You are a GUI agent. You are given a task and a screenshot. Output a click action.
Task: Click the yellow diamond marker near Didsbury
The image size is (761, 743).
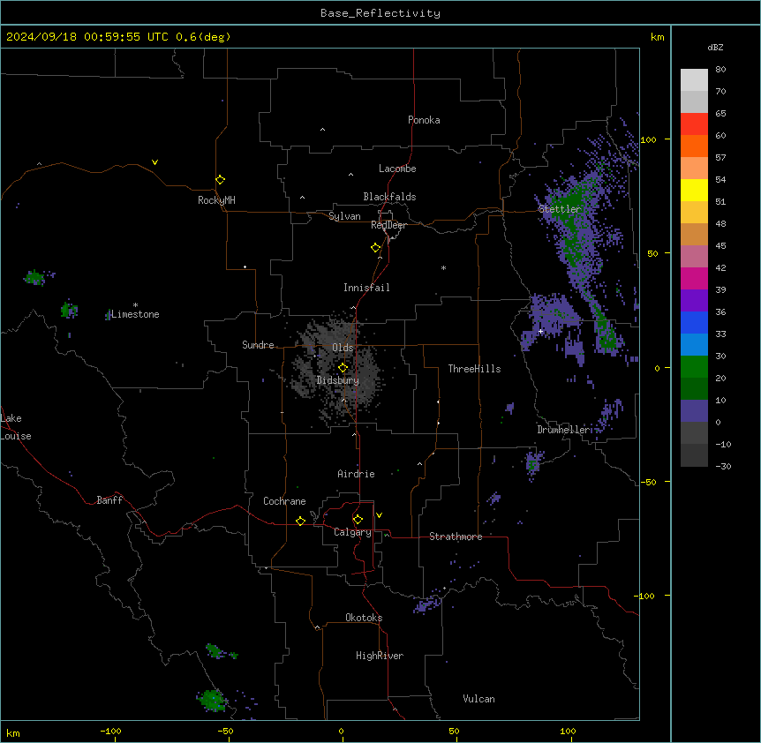[343, 368]
